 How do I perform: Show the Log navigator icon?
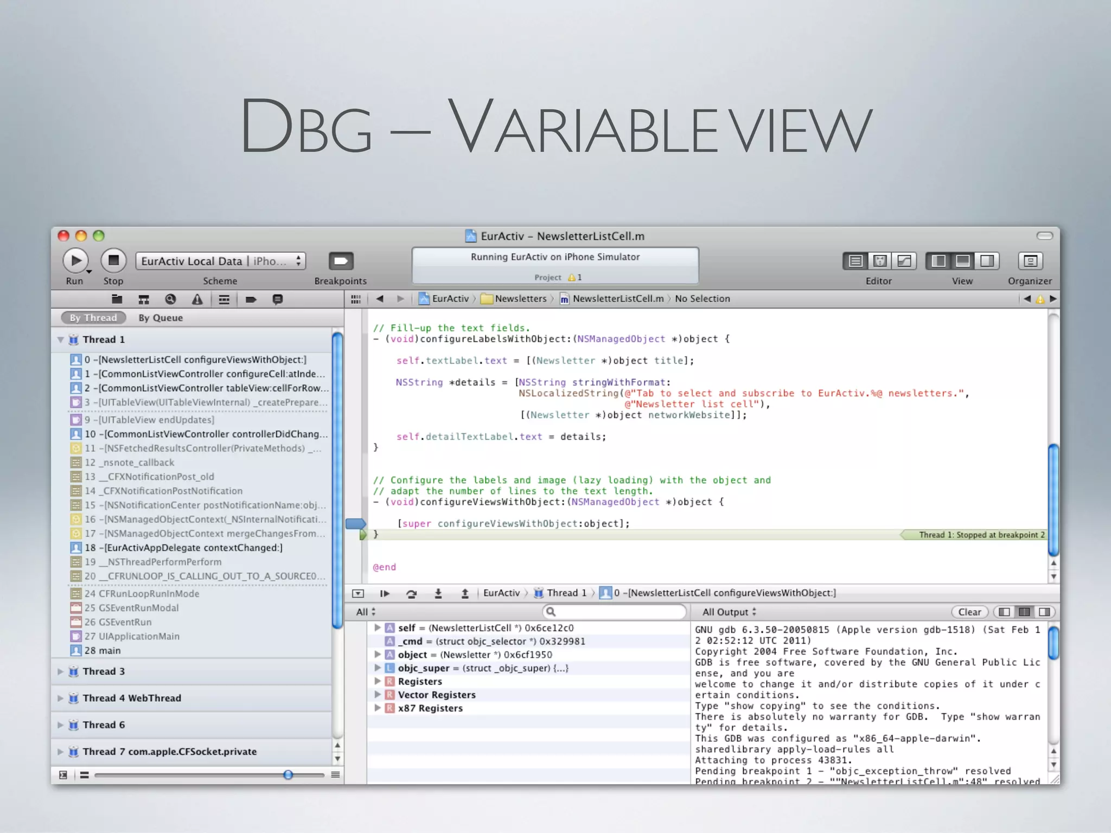(277, 299)
